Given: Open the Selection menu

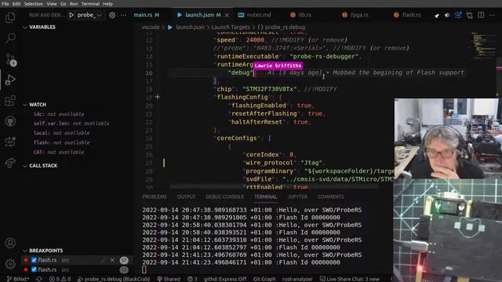Looking at the screenshot, I should (x=33, y=4).
